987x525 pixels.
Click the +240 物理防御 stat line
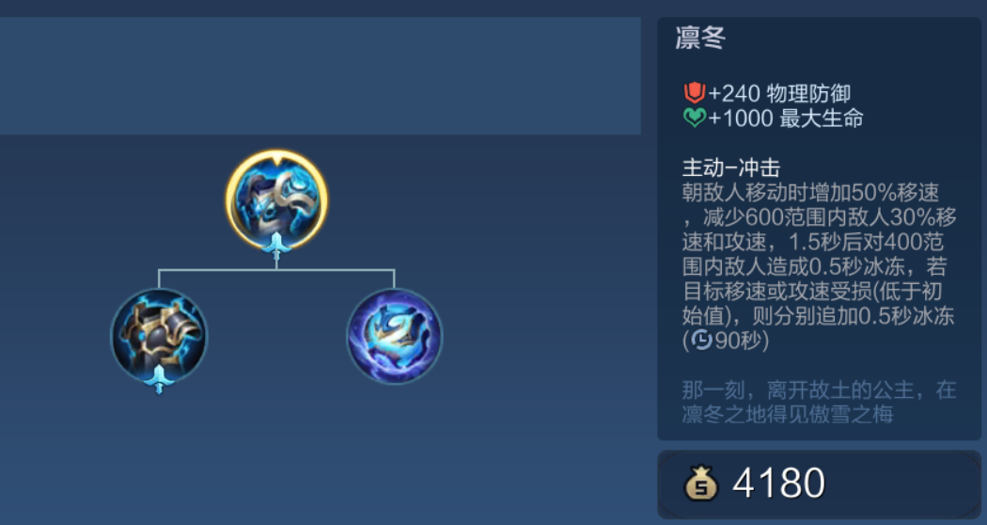pyautogui.click(x=767, y=94)
